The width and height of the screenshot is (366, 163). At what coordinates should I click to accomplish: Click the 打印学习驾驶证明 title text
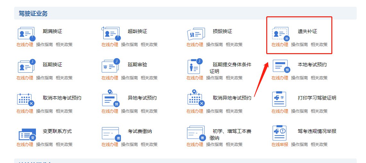(x=317, y=98)
